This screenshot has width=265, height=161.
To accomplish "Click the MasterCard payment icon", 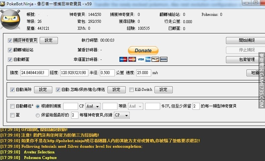I will (132, 59).
